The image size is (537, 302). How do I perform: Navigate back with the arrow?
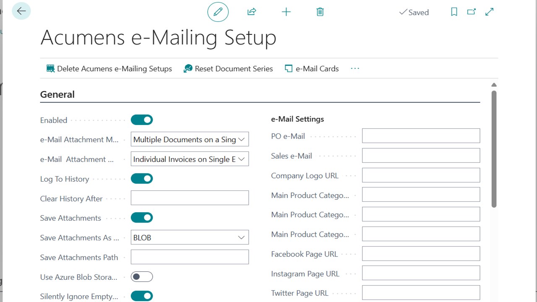pyautogui.click(x=21, y=11)
